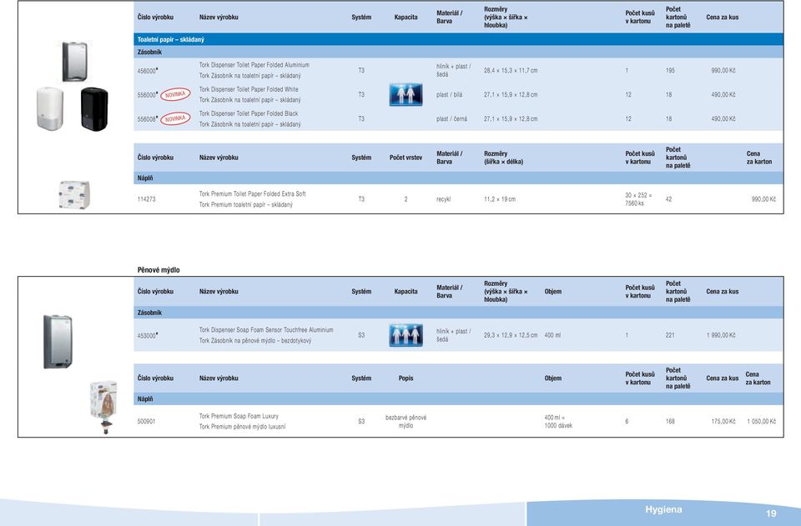Click 'Tork Premium toaletní papír – skládaný' subtitle
The width and height of the screenshot is (801, 526).
point(245,204)
